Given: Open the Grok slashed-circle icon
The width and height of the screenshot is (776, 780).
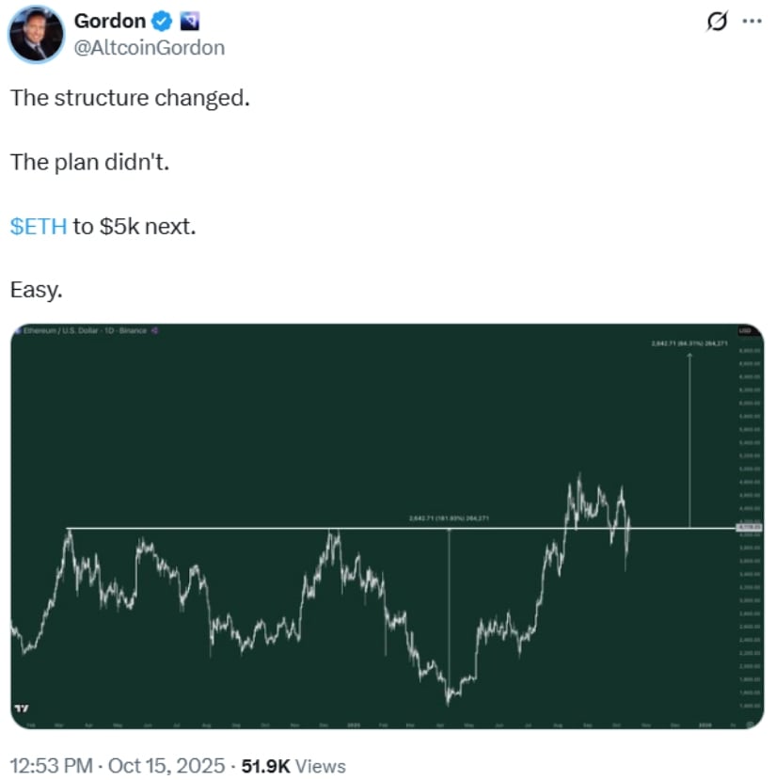Looking at the screenshot, I should (x=717, y=22).
